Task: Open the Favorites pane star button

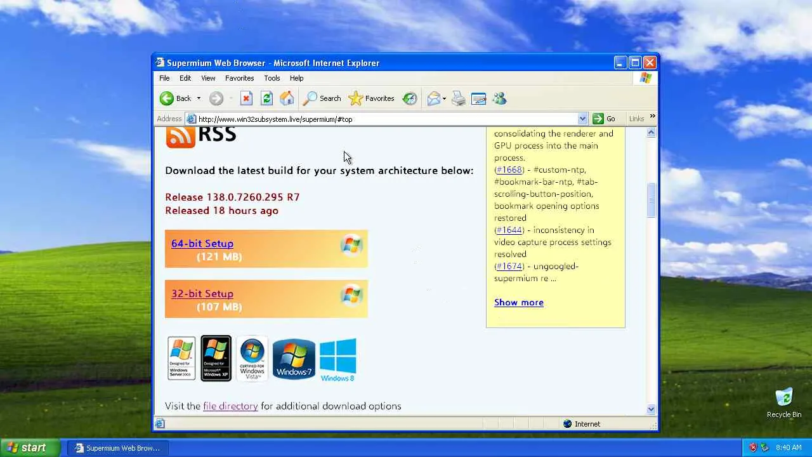Action: (x=371, y=98)
